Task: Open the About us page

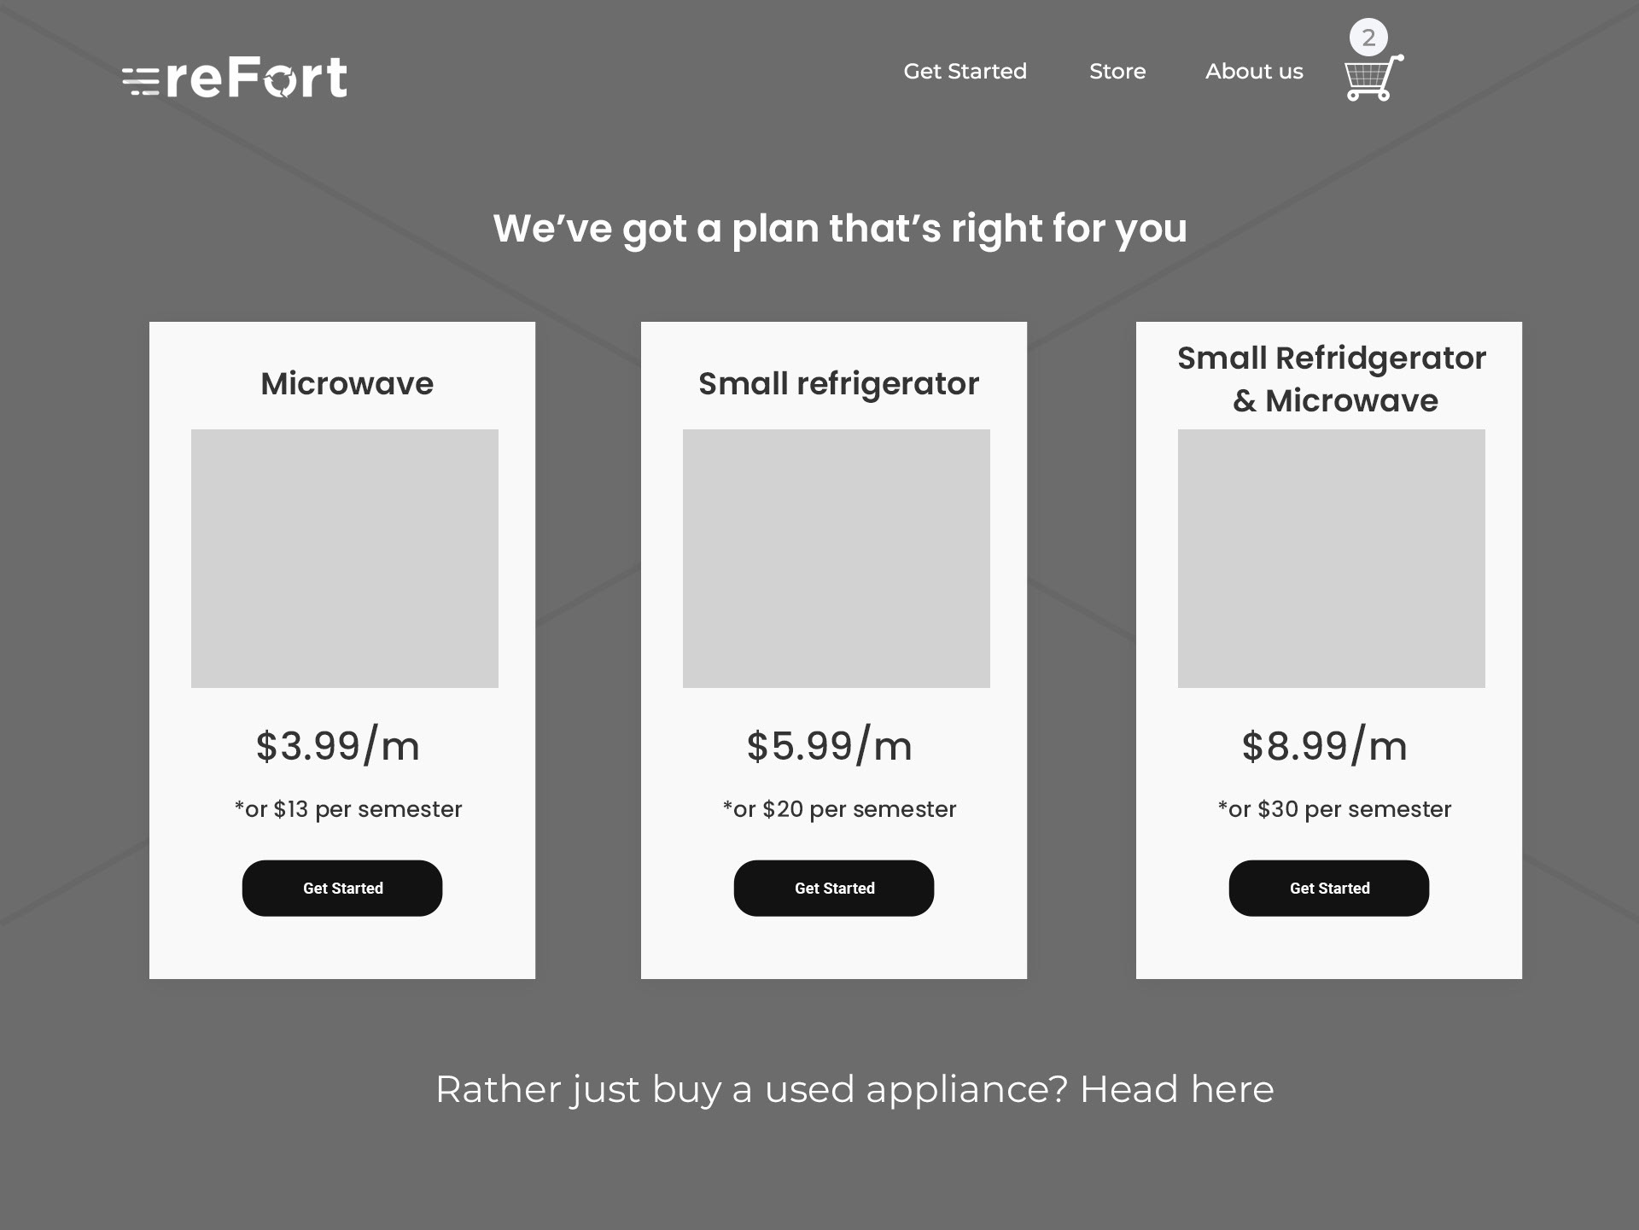Action: [x=1254, y=72]
